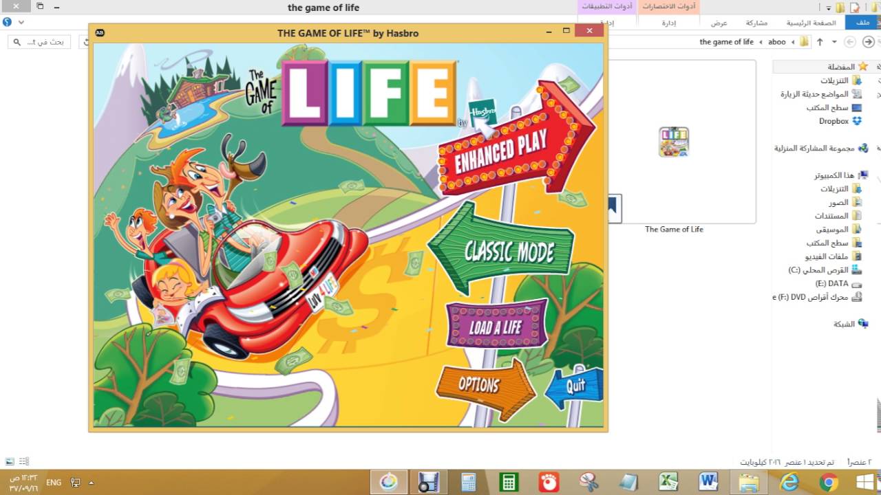Open File Explorer taskbar button
This screenshot has height=495, width=881.
[748, 482]
